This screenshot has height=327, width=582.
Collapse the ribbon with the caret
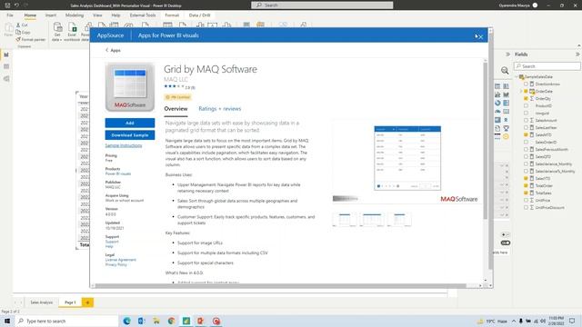(x=579, y=45)
